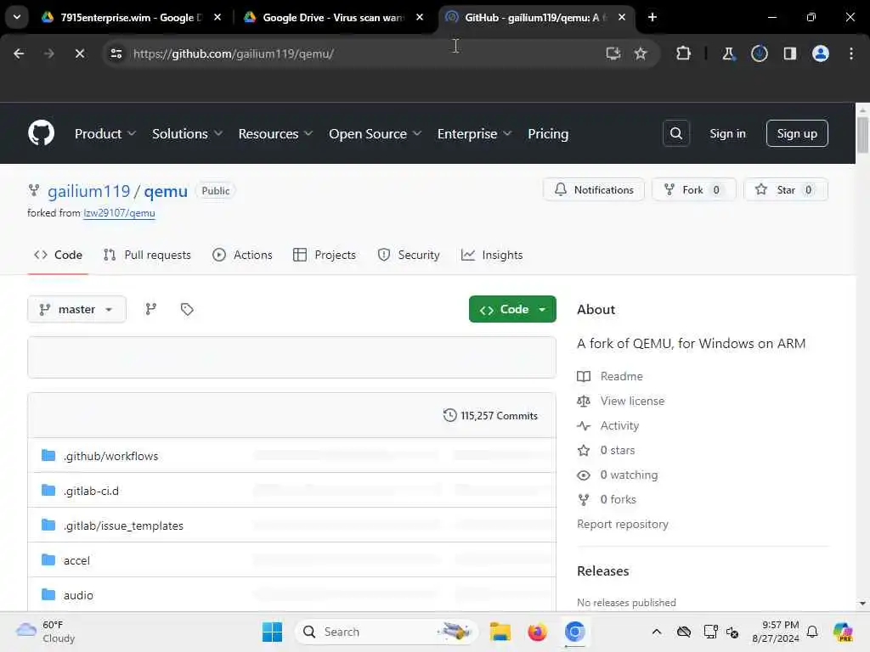The height and width of the screenshot is (652, 870).
Task: Bookmark this page with the star icon
Action: point(641,53)
